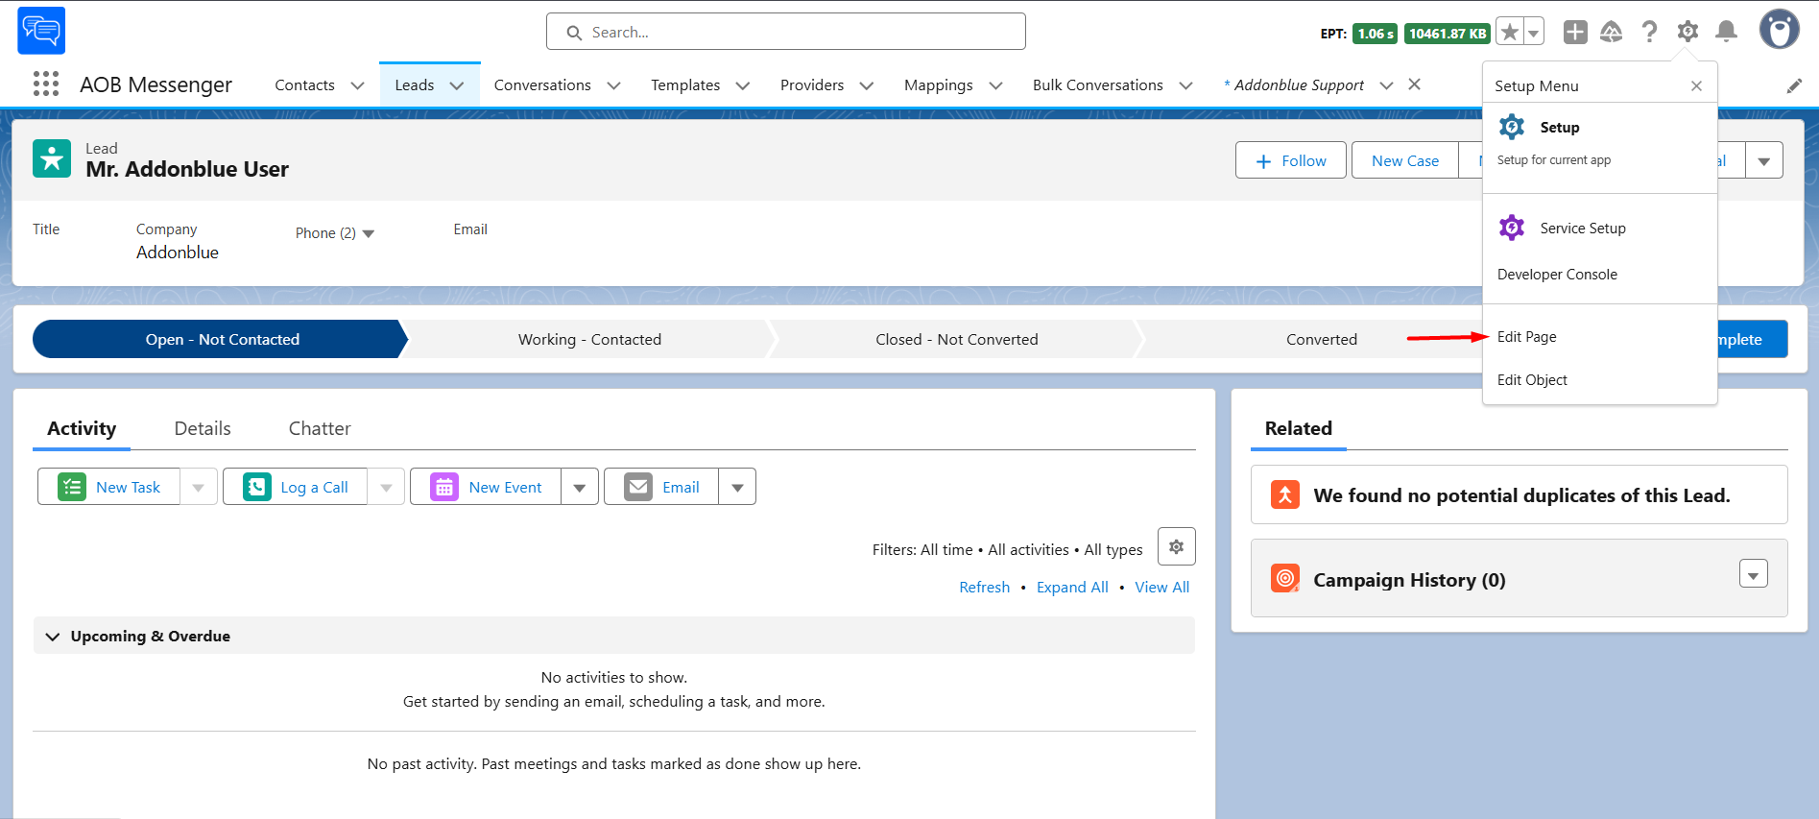Click the New Case button

pyautogui.click(x=1405, y=160)
